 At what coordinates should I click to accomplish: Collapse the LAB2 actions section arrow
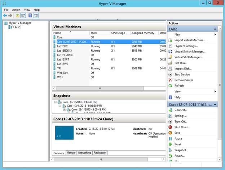(215, 29)
